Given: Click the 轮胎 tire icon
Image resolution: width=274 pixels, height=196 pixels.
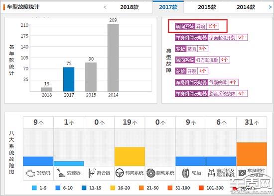Looking at the screenshot, I should click(x=186, y=173).
